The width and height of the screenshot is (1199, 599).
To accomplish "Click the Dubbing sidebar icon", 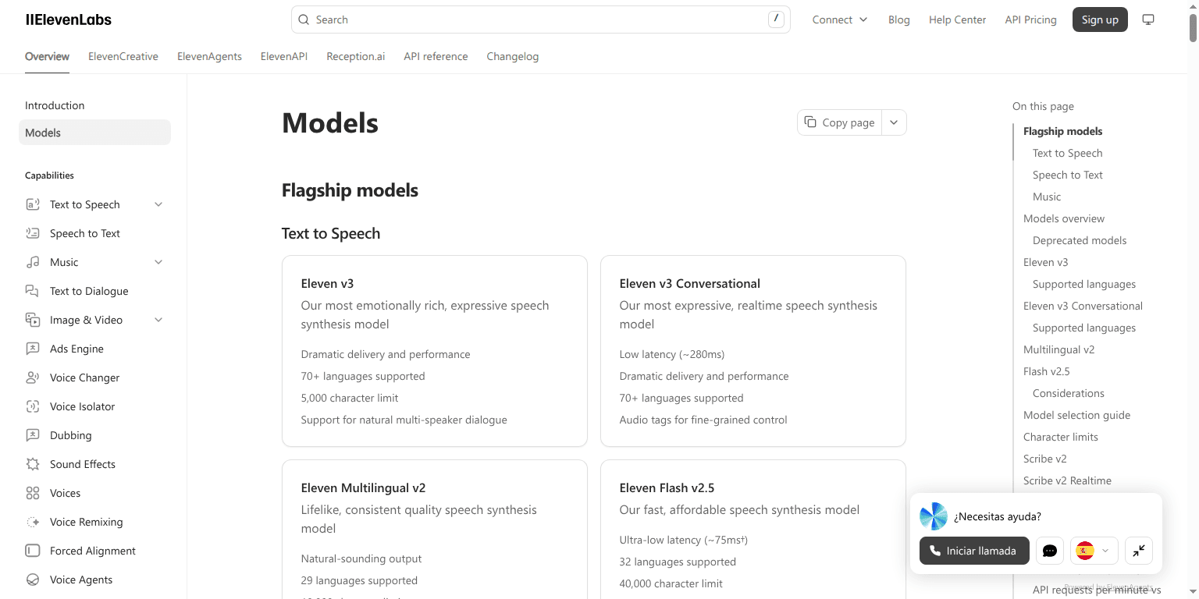I will [33, 435].
